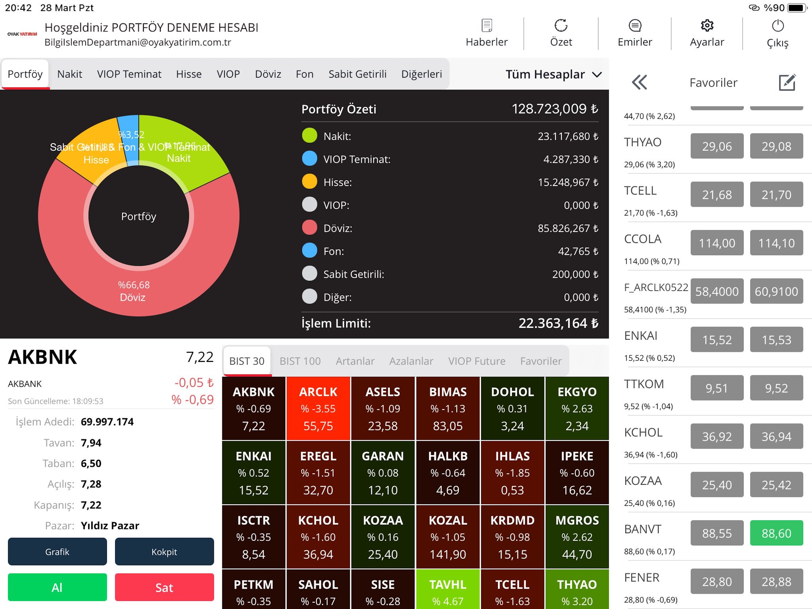The height and width of the screenshot is (609, 812).
Task: Select the BIST 30 market tab
Action: (247, 361)
